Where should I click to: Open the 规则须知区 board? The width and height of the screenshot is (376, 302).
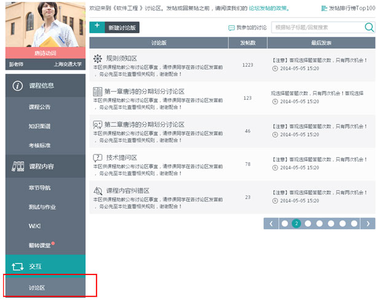point(122,58)
